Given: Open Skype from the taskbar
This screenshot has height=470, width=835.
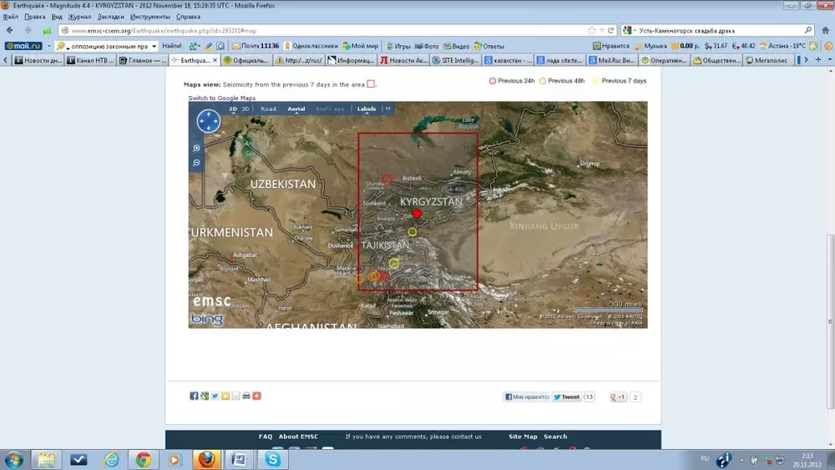Looking at the screenshot, I should 272,459.
